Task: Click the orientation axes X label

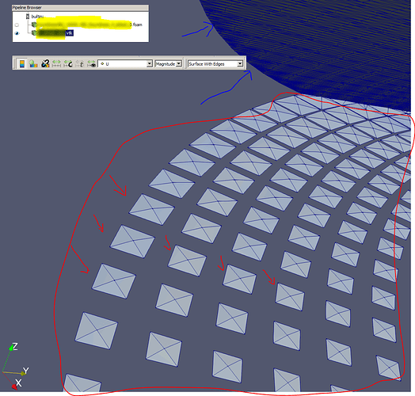Action: [x=18, y=383]
